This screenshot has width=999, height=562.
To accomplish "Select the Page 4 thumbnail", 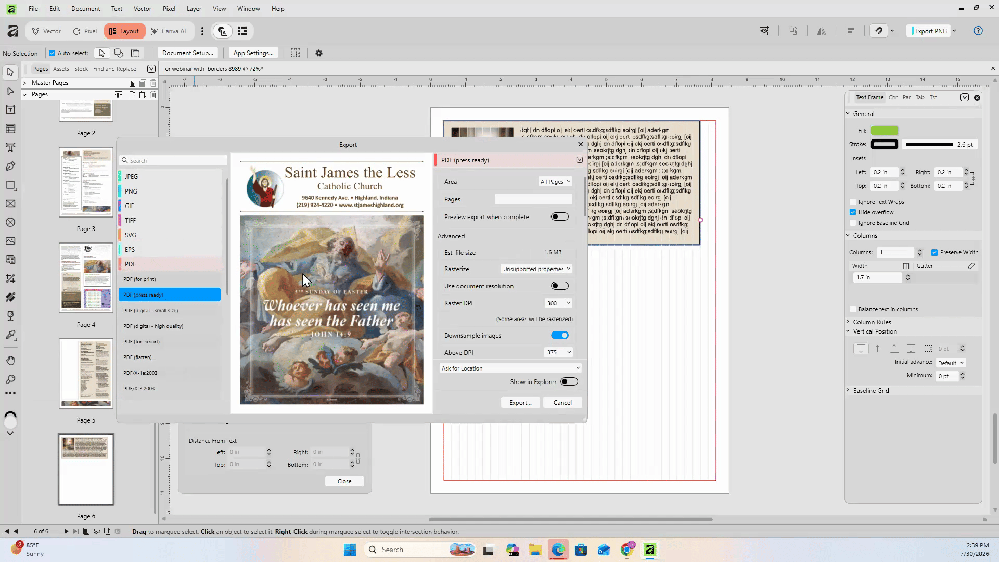I will [x=86, y=278].
